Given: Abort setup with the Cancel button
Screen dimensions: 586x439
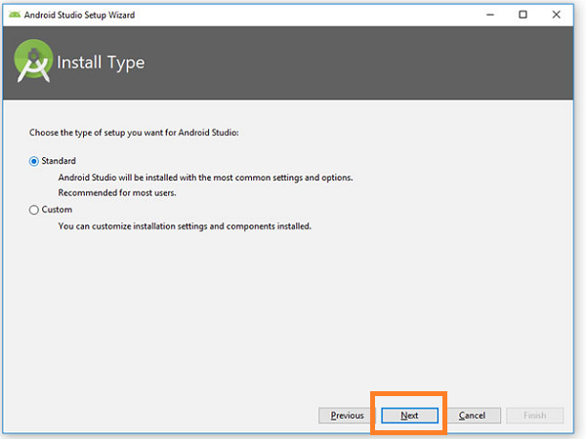Looking at the screenshot, I should pyautogui.click(x=472, y=416).
